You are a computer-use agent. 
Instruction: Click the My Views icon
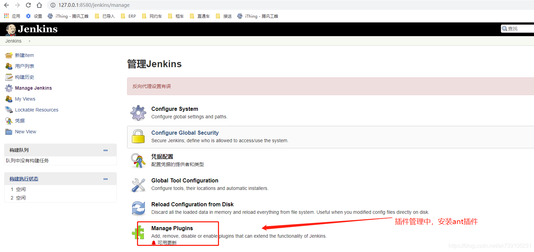click(x=9, y=99)
